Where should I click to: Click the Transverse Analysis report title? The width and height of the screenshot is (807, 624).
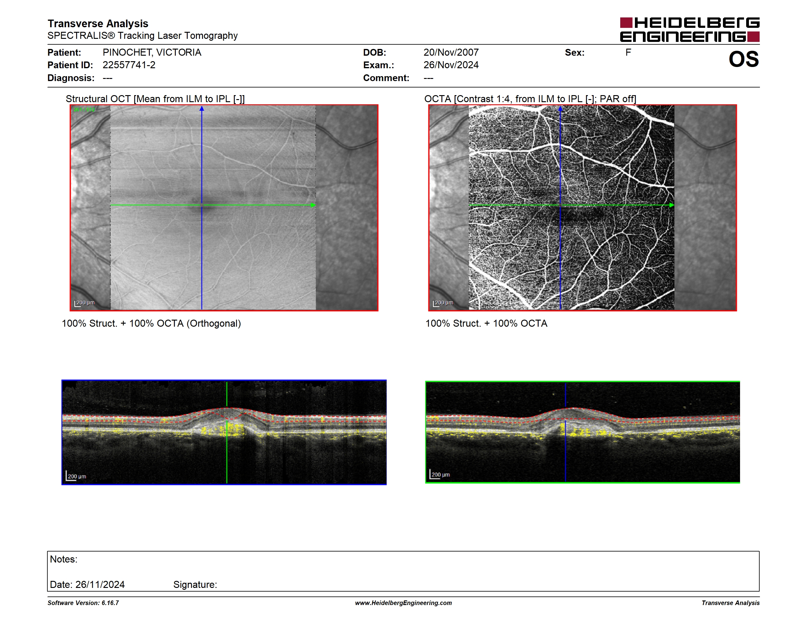click(x=98, y=24)
